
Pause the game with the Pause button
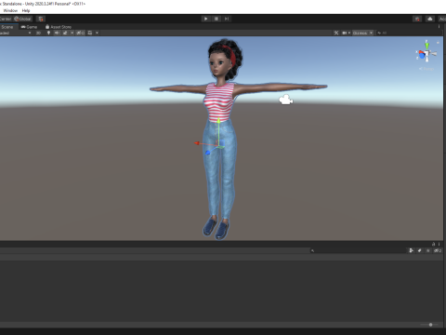216,19
